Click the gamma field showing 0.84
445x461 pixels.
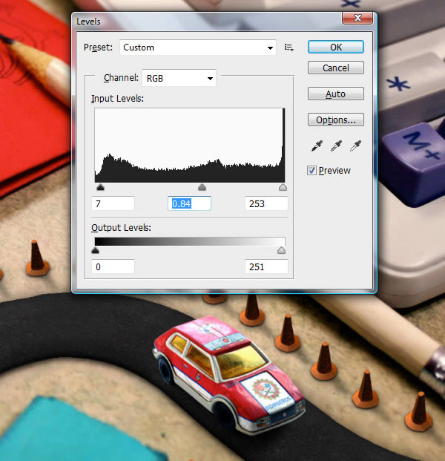pos(189,203)
